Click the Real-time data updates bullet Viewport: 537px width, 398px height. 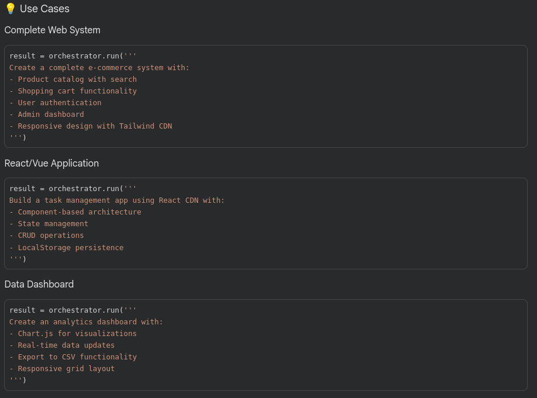(x=61, y=345)
